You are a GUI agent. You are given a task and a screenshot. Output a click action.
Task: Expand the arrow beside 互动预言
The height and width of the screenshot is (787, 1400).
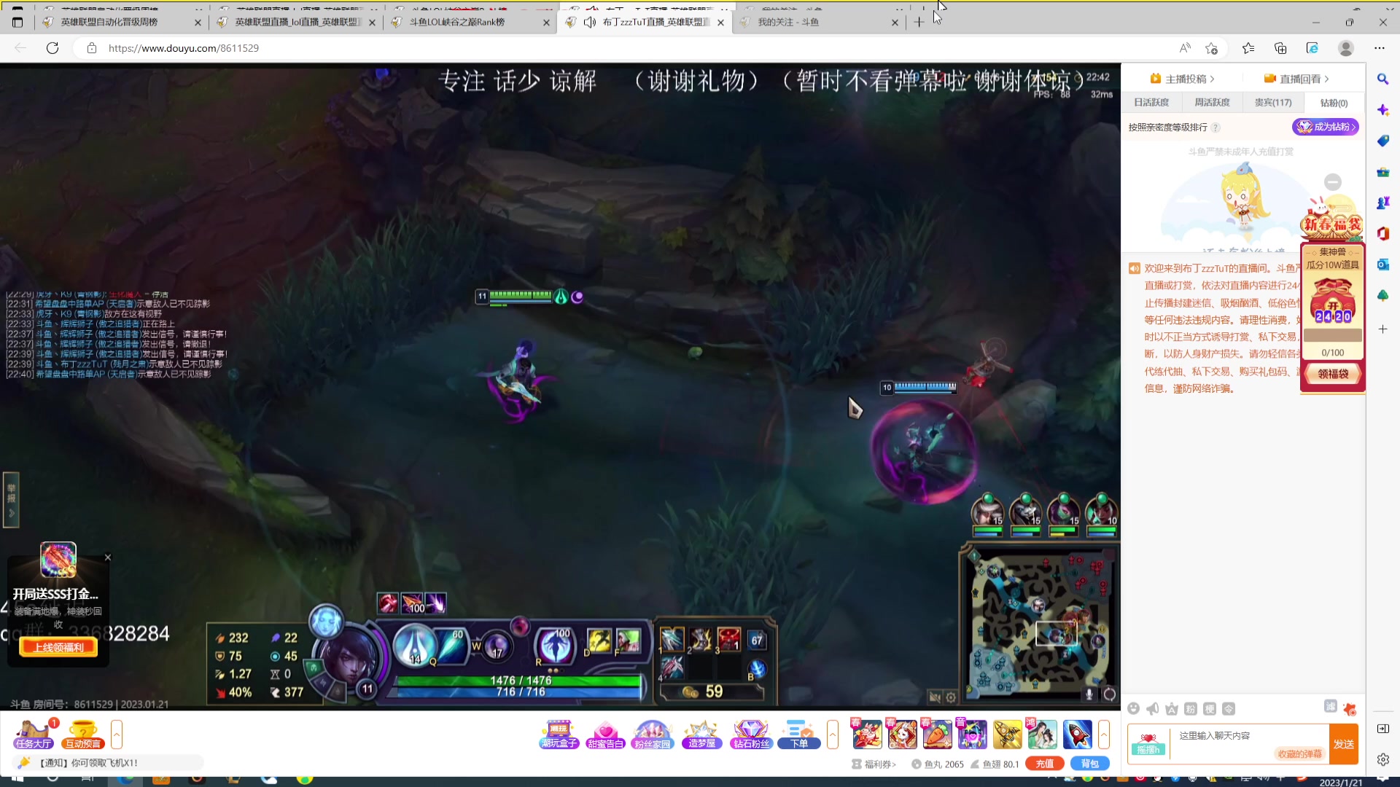click(117, 735)
